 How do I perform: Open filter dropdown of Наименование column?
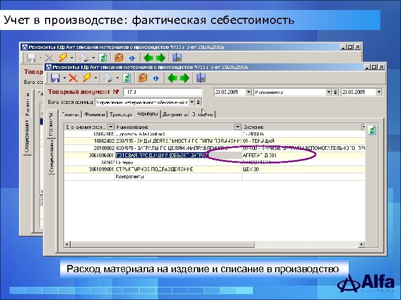238,127
